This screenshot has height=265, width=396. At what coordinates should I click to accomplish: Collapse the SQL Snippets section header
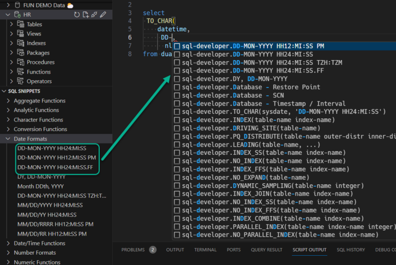point(21,91)
